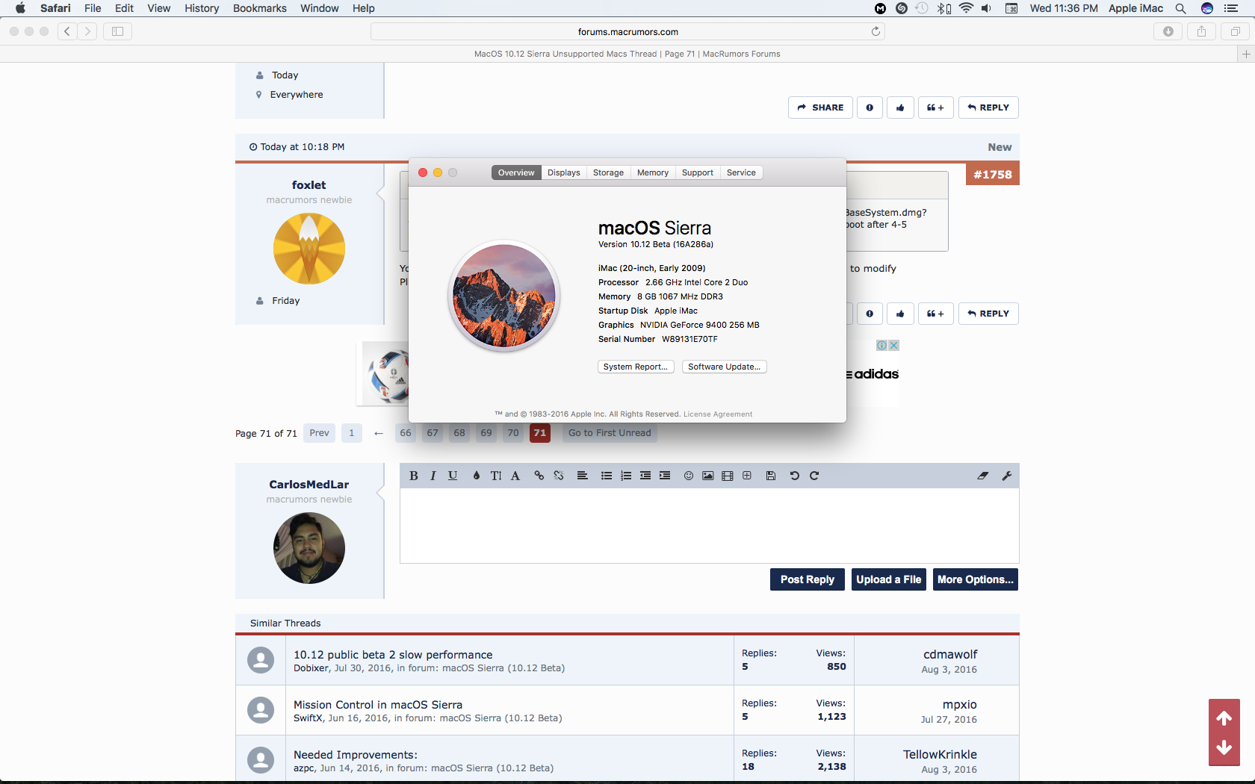The width and height of the screenshot is (1255, 784).
Task: Open the Safari share menu
Action: coord(1201,31)
